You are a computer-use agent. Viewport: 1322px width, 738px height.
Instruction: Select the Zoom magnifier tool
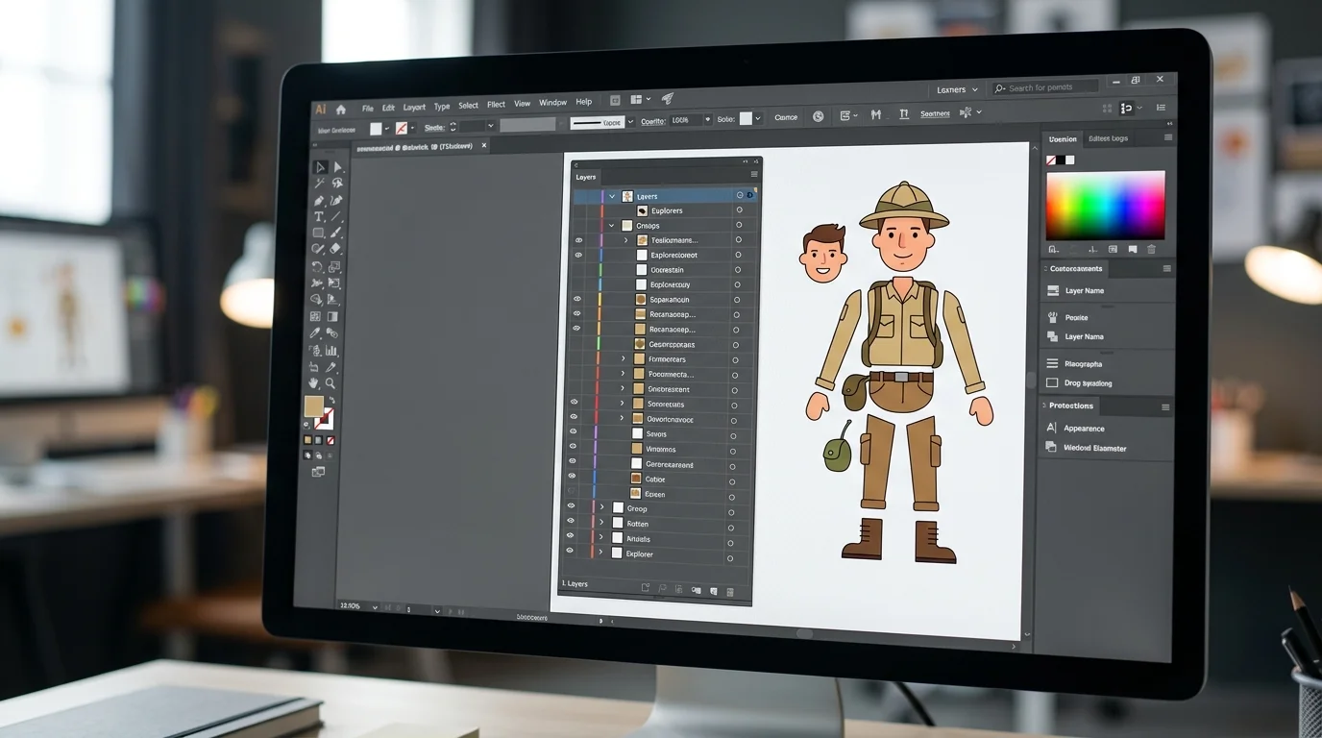(x=330, y=383)
